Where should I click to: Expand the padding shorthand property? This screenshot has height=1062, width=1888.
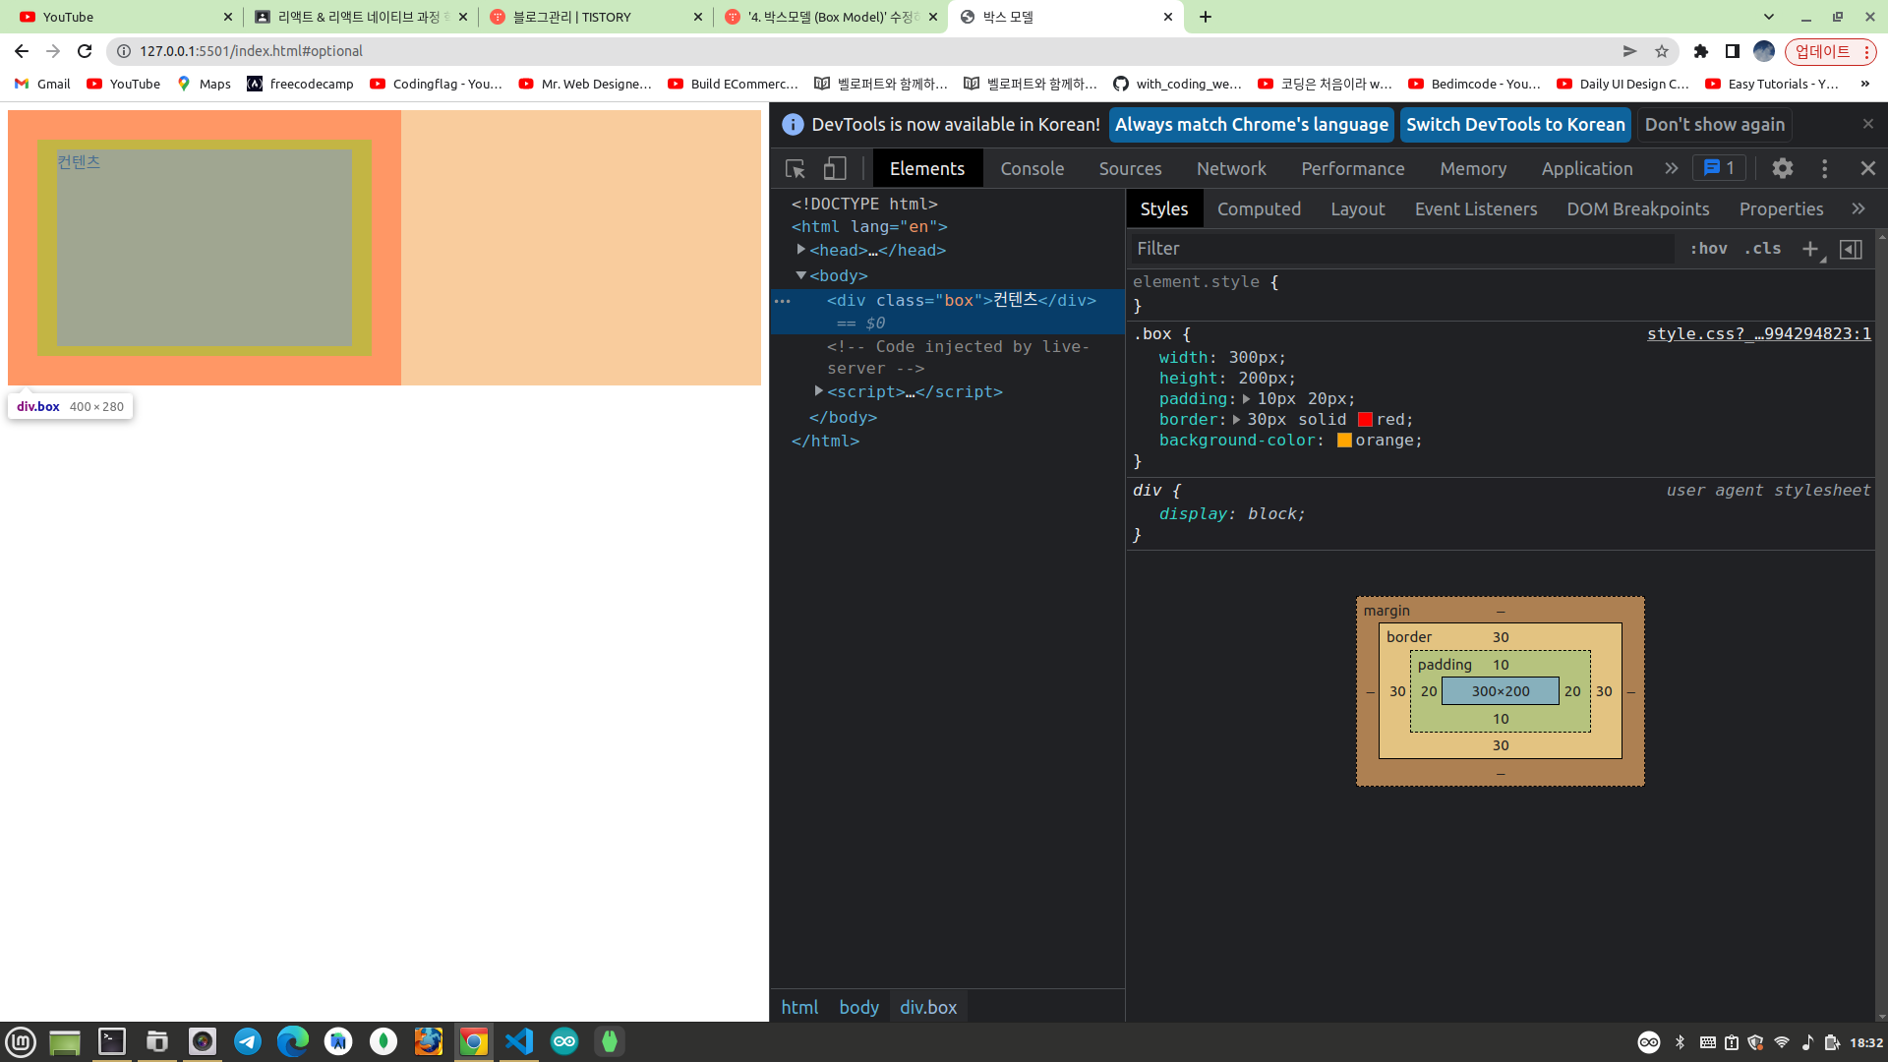tap(1246, 399)
